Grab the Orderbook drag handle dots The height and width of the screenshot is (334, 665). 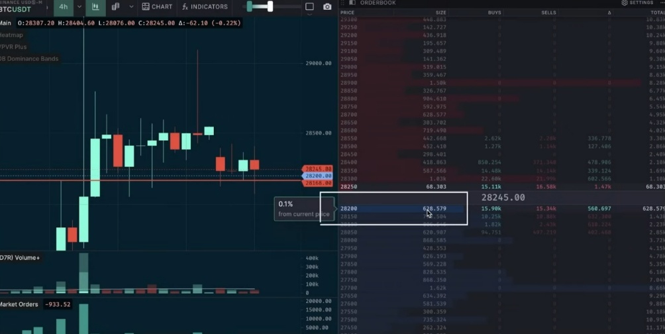[342, 3]
